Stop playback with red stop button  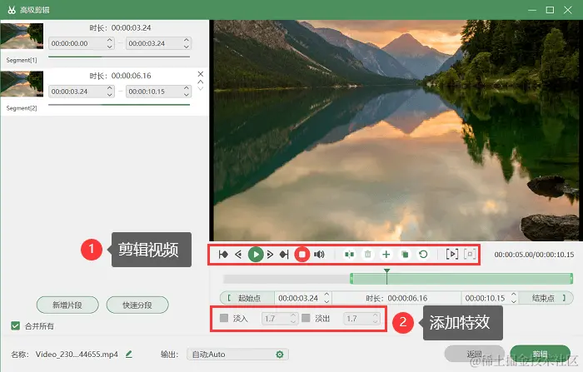point(301,255)
